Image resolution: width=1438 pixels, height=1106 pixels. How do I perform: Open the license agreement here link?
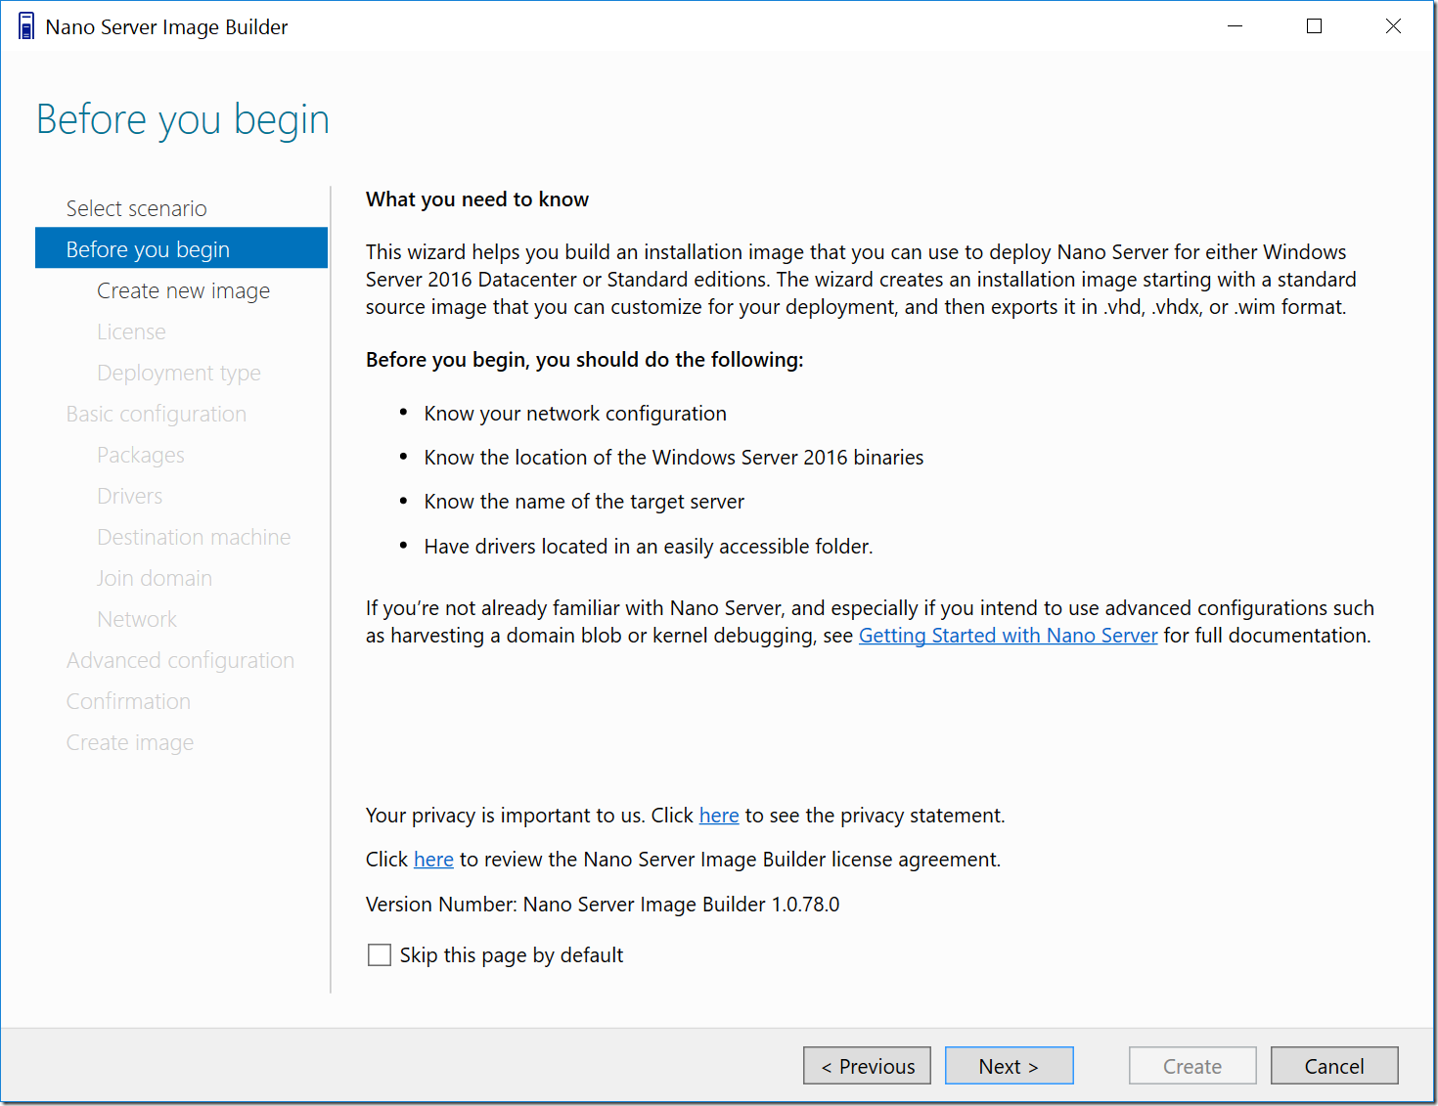[433, 860]
